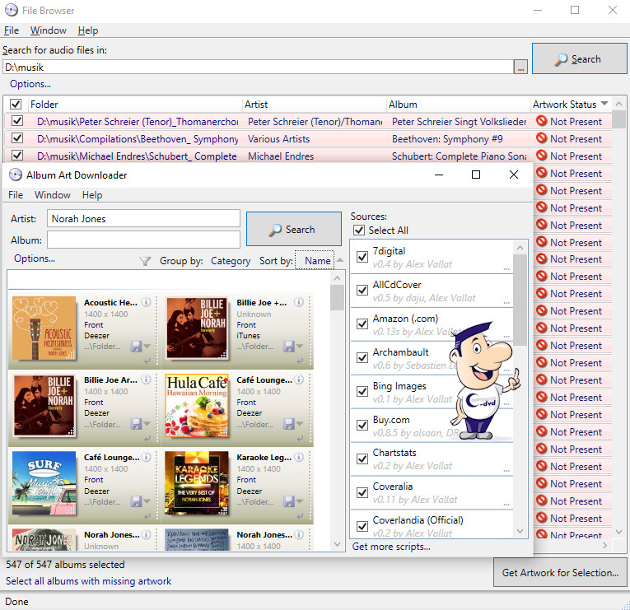Viewport: 630px width, 610px height.
Task: Click the File Browser title bar icon
Action: coord(12,10)
